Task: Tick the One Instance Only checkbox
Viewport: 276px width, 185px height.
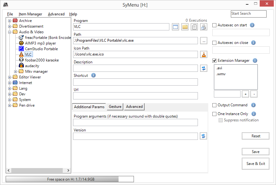Action: (x=215, y=114)
